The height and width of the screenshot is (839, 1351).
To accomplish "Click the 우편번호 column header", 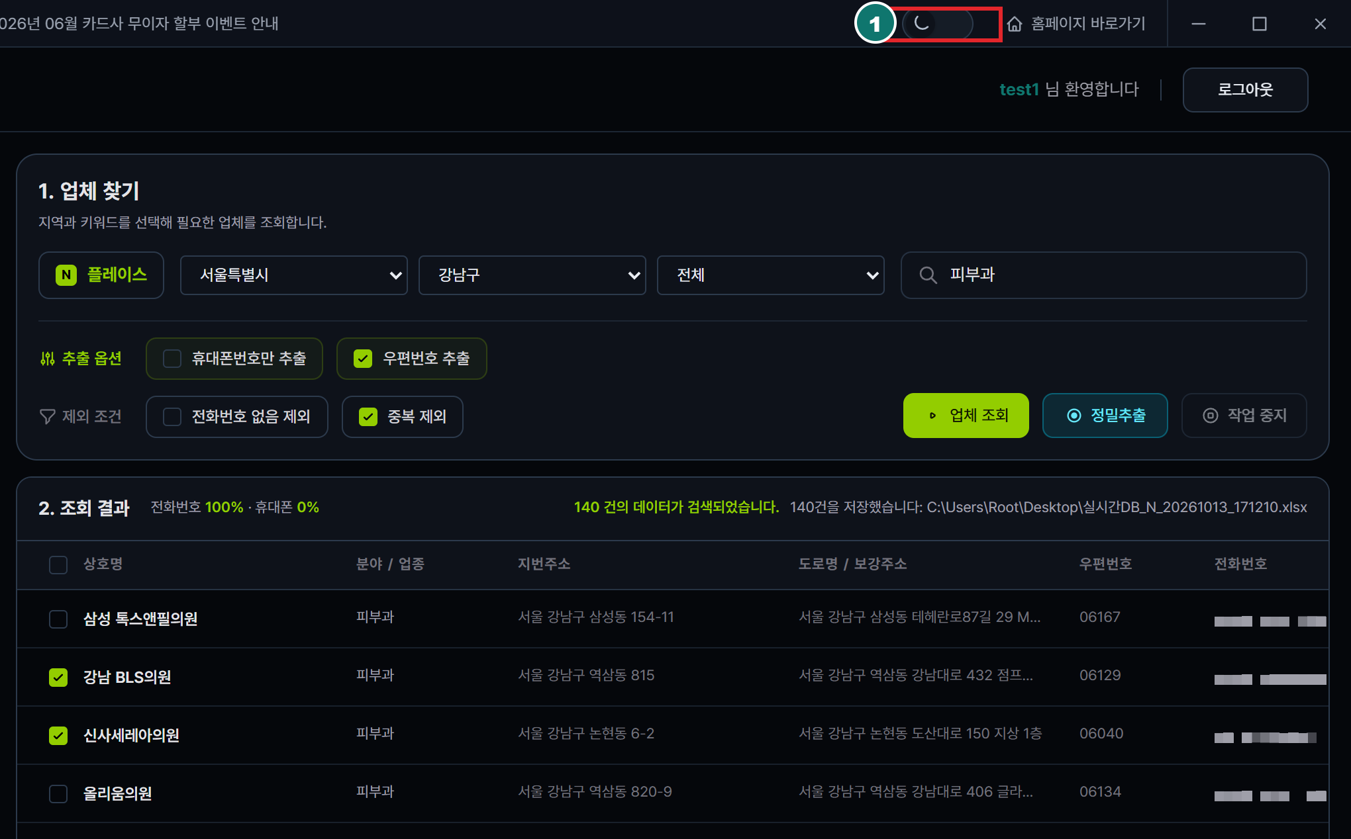I will pyautogui.click(x=1106, y=564).
